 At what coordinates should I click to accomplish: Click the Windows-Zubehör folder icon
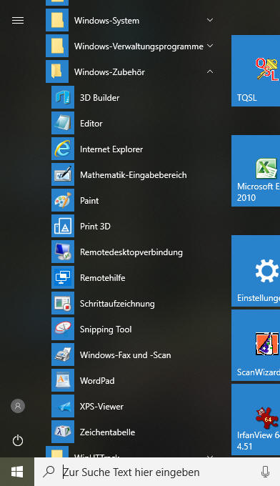[57, 72]
